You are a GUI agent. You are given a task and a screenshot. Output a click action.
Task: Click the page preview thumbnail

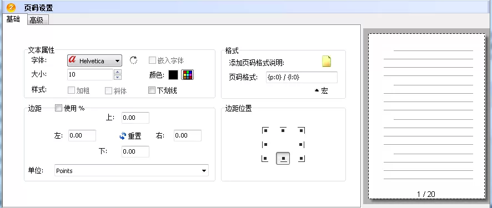click(426, 116)
